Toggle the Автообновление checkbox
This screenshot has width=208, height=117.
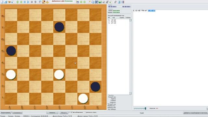(71, 112)
